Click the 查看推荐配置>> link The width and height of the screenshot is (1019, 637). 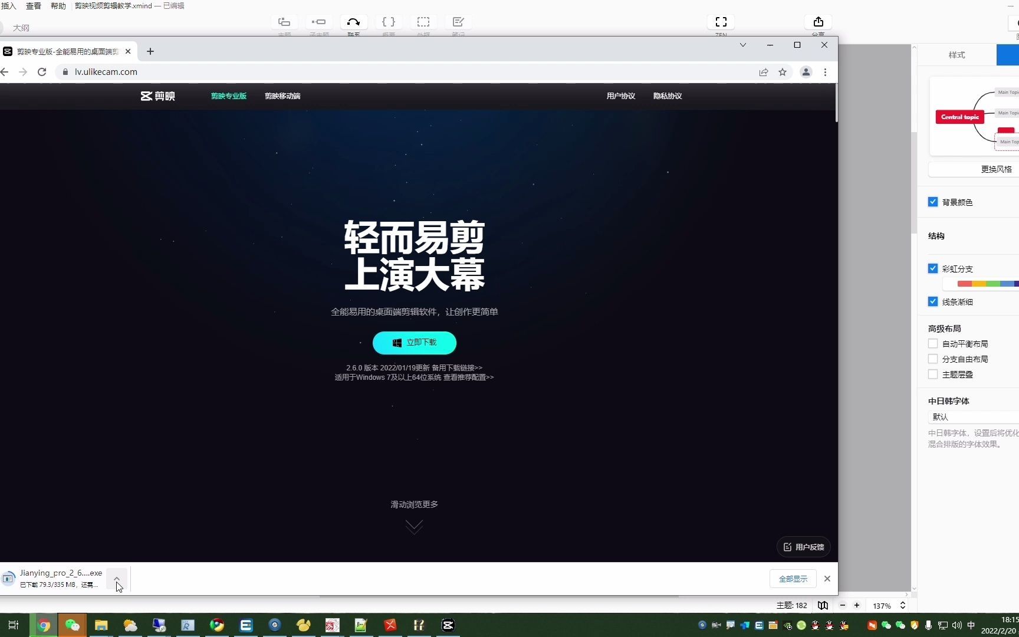coord(469,377)
